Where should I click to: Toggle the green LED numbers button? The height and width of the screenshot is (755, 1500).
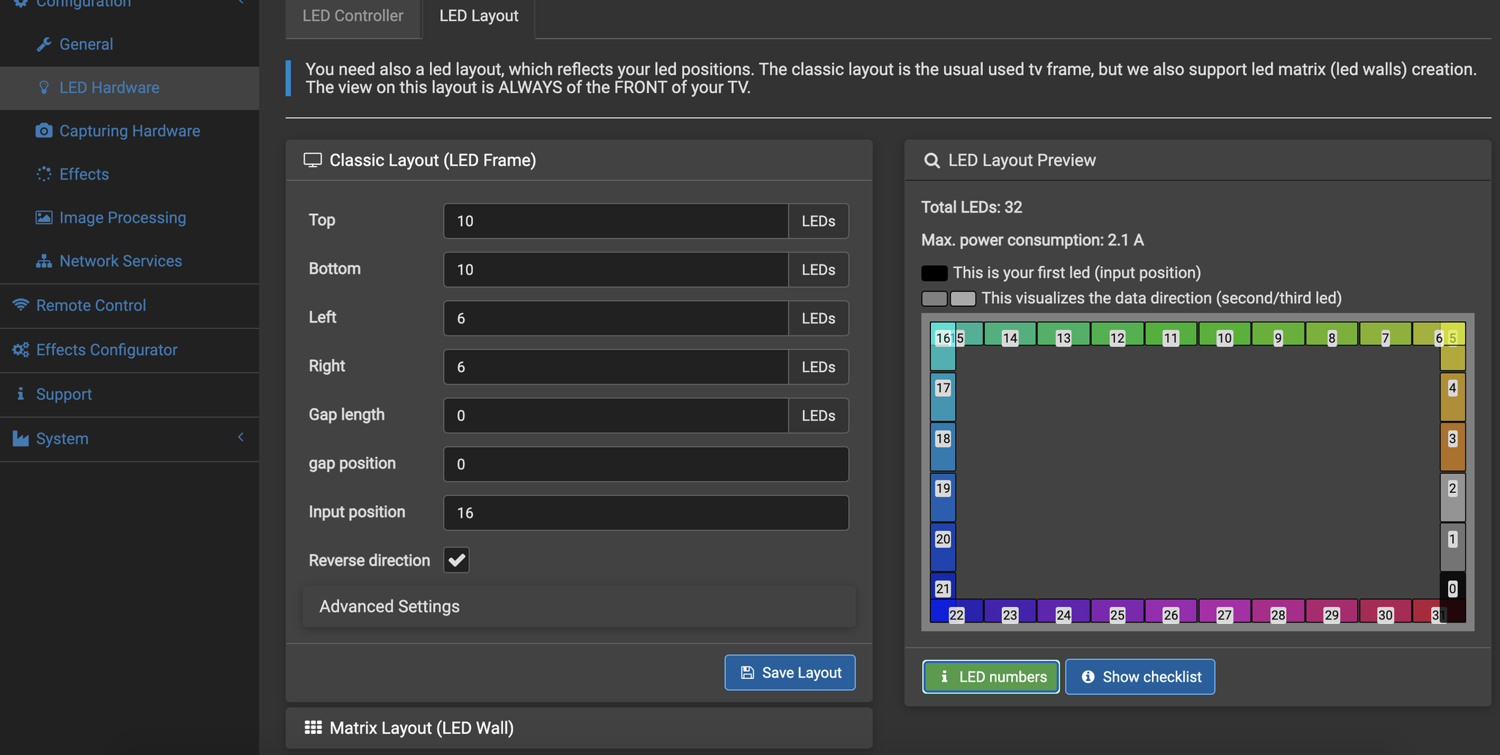point(990,677)
